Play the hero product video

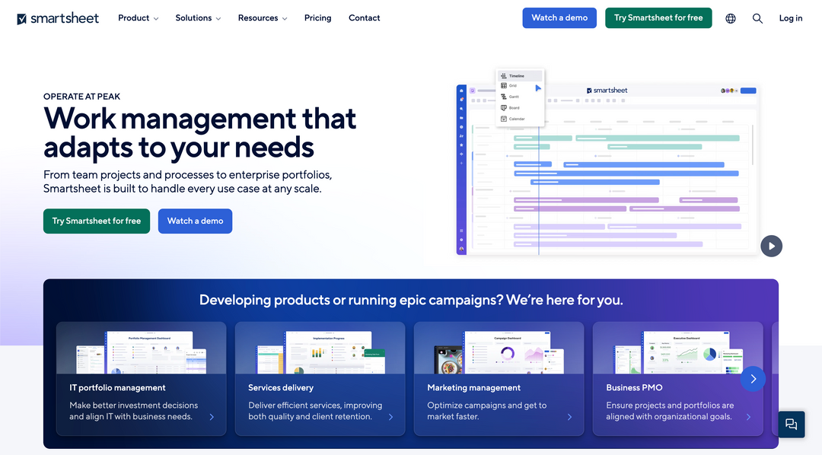tap(771, 246)
